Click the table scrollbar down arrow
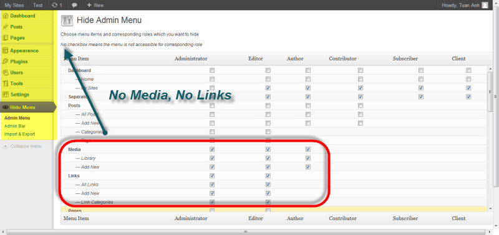This screenshot has width=499, height=235. point(490,208)
